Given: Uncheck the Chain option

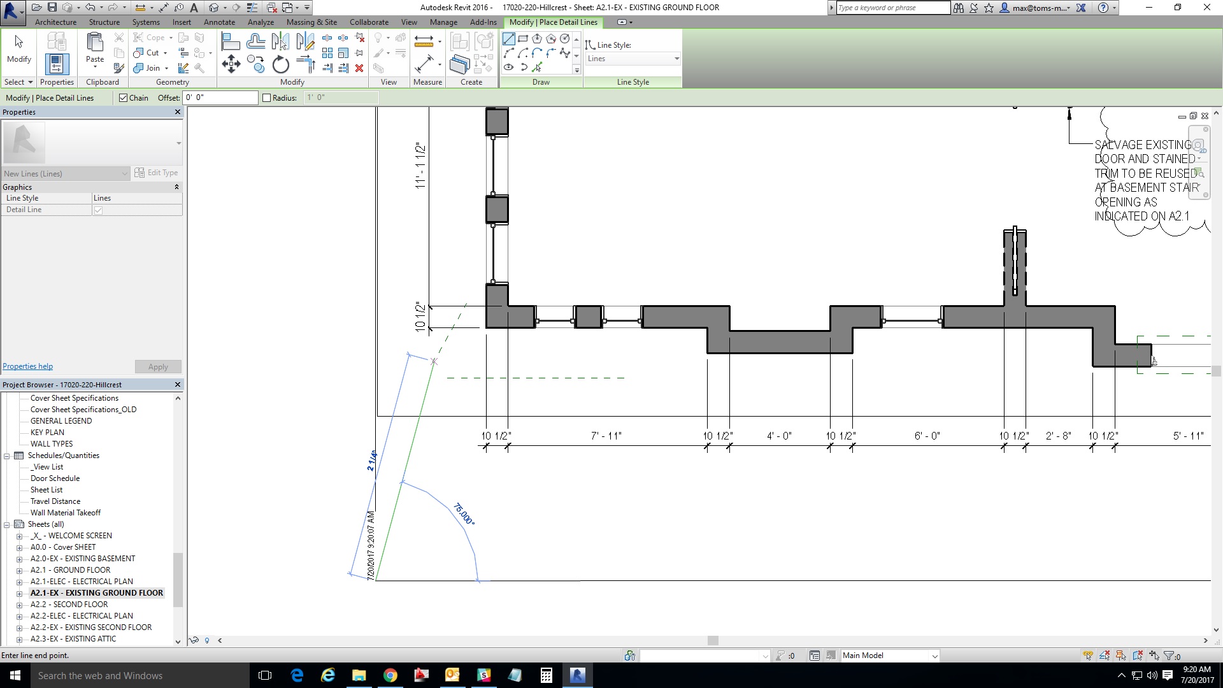Looking at the screenshot, I should 124,97.
